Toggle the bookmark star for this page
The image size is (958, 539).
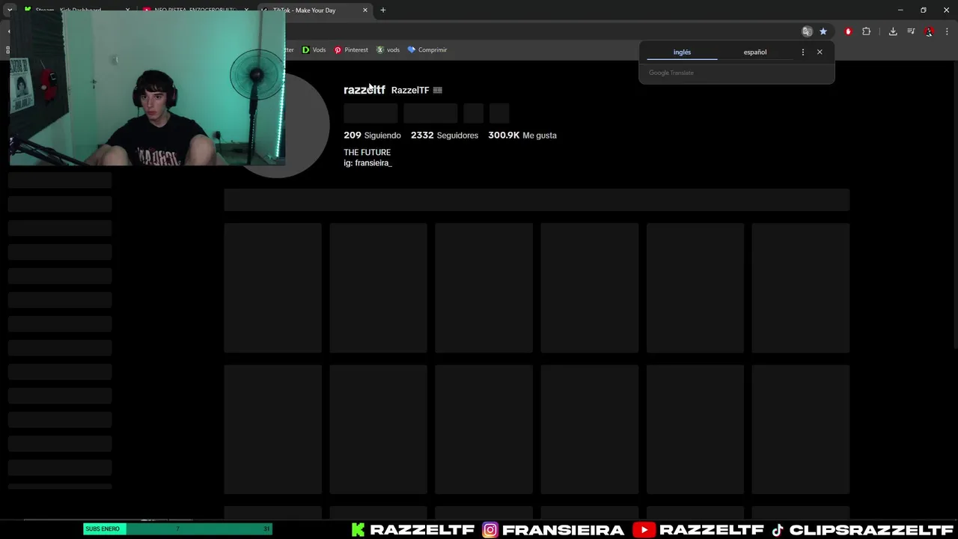click(823, 31)
